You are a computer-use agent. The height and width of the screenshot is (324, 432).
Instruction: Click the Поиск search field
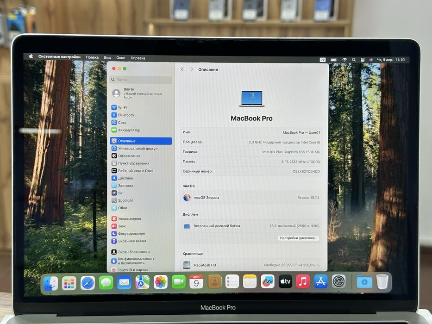141,80
